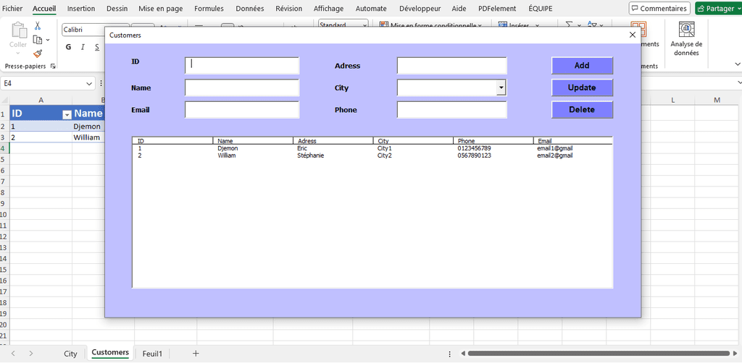This screenshot has width=742, height=363.
Task: Click the AutoSum sigma icon
Action: click(x=570, y=25)
